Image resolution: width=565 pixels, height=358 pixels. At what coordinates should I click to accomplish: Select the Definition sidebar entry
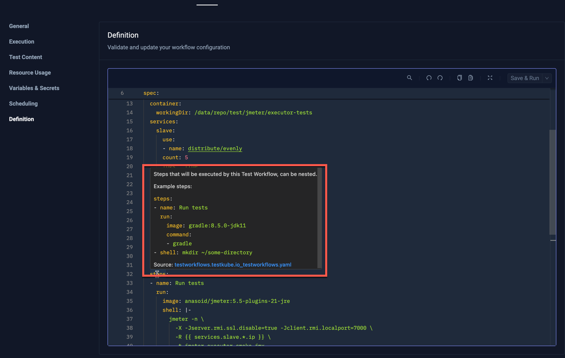pos(21,119)
